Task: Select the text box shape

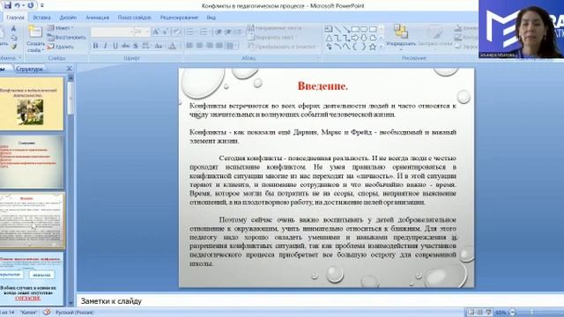Action: (x=329, y=29)
